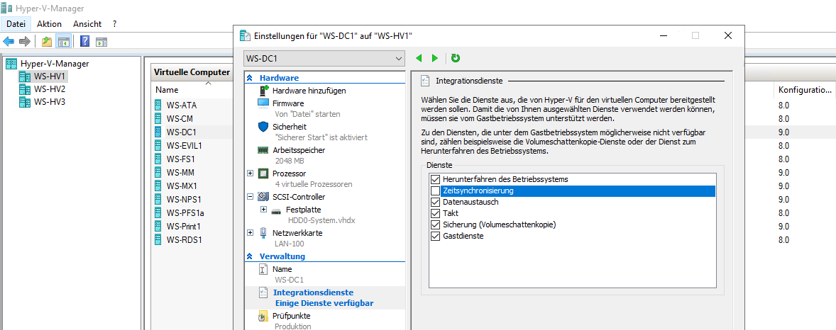Select WS-FS1 in the virtual computer list

(x=180, y=159)
